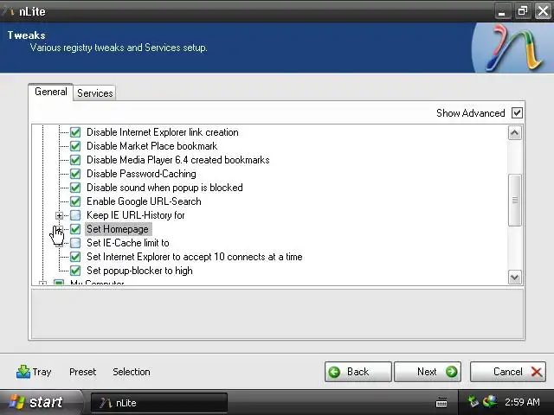Click the tweak list scrollbar thumb
This screenshot has width=554, height=415.
[x=515, y=200]
